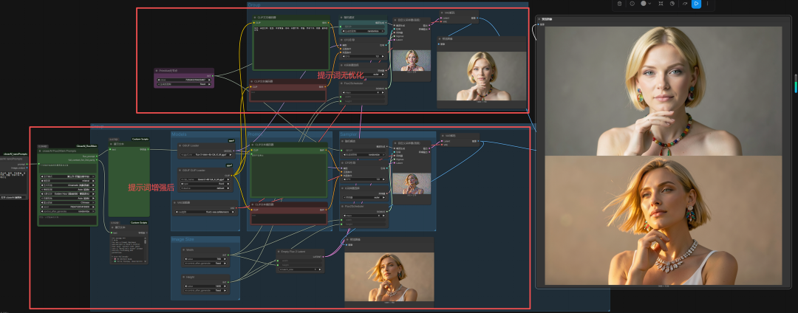Viewport: 798px width, 313px height.
Task: Click the info circle icon in top toolbar
Action: click(632, 4)
